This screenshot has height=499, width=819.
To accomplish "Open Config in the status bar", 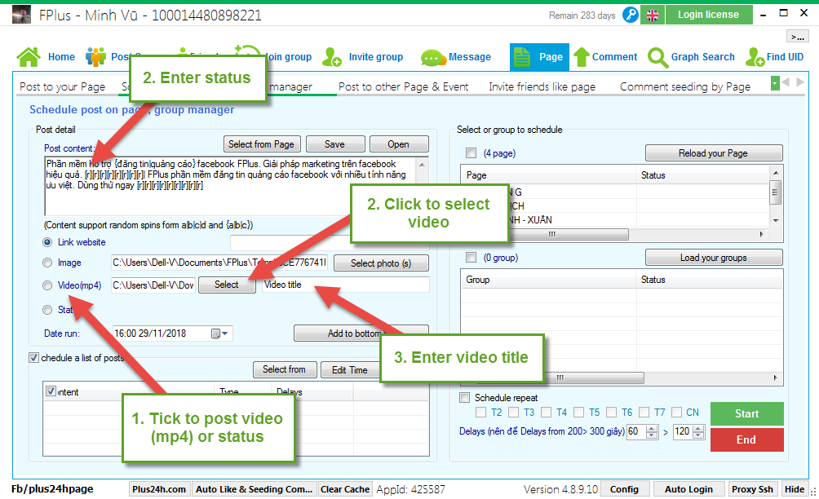I will tap(624, 489).
